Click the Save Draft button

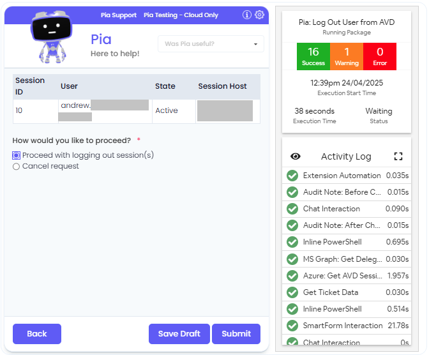[179, 334]
